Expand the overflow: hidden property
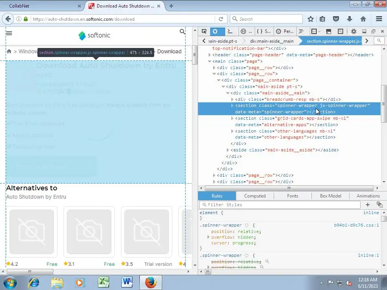This screenshot has height=290, width=387. coord(208,237)
